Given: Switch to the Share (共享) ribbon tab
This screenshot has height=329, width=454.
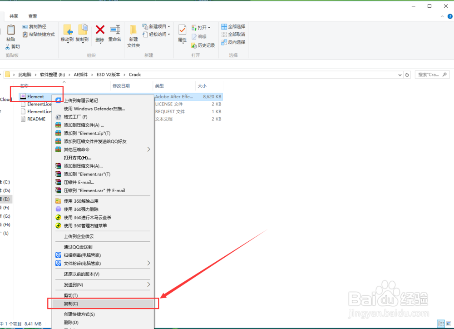Looking at the screenshot, I should [14, 16].
